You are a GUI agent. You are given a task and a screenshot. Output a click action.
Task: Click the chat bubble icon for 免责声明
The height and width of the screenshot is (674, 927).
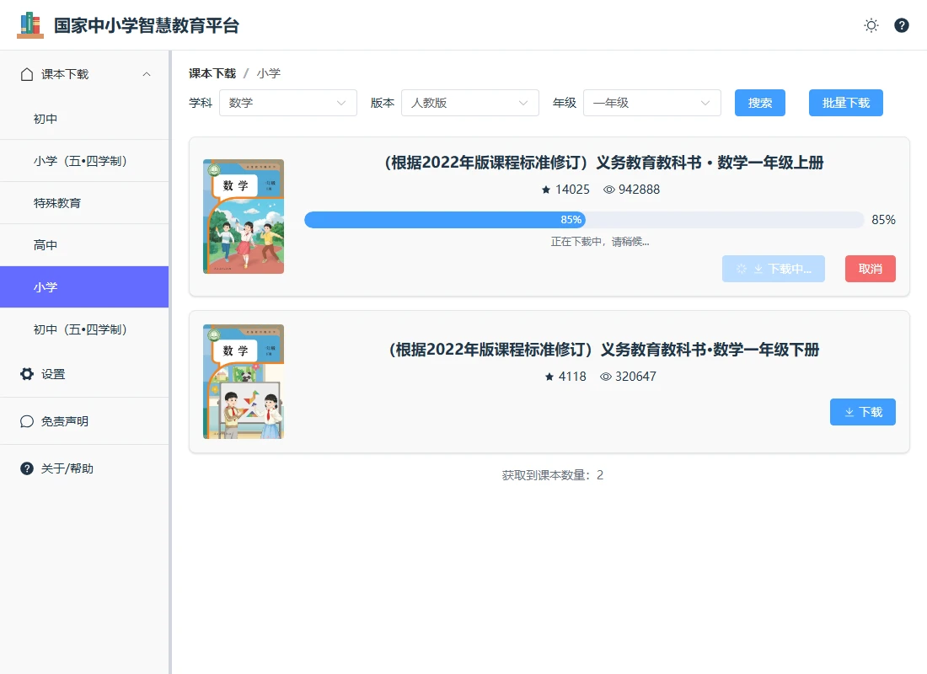(x=27, y=421)
